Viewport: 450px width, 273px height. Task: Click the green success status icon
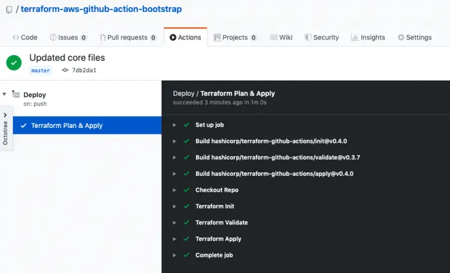(14, 63)
